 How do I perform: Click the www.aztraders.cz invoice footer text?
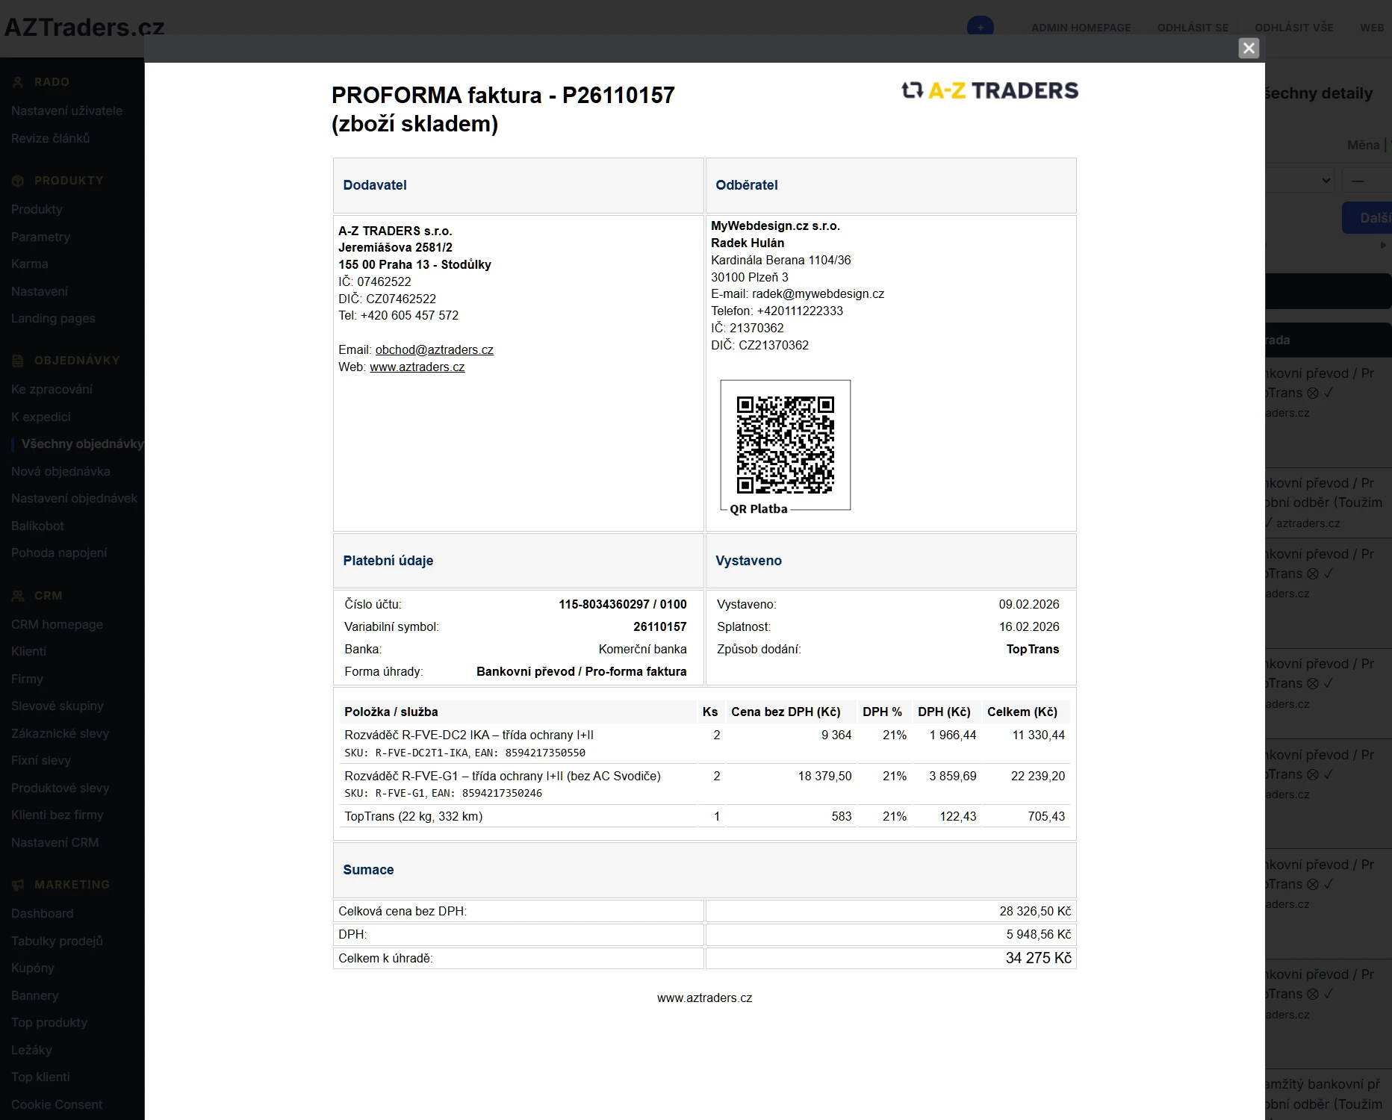704,998
